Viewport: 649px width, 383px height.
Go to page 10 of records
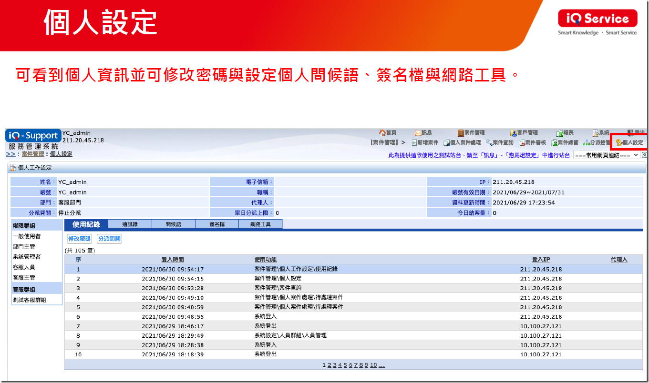[x=373, y=365]
